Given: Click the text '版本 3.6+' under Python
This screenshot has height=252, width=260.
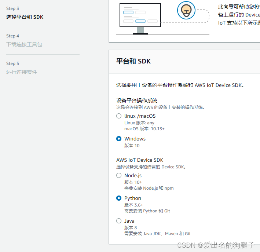Looking at the screenshot, I should pos(133,205).
